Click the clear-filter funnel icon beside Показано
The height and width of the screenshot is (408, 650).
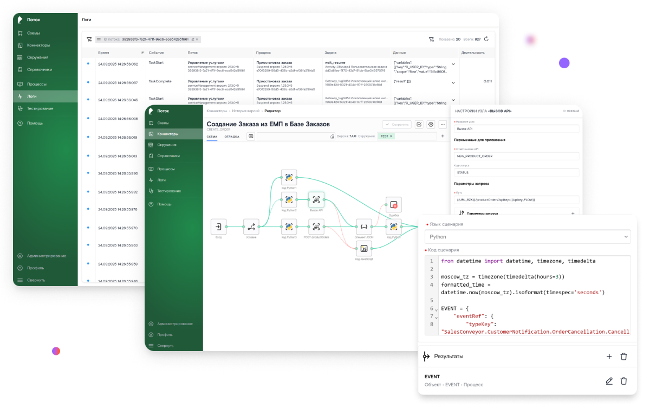(x=431, y=39)
